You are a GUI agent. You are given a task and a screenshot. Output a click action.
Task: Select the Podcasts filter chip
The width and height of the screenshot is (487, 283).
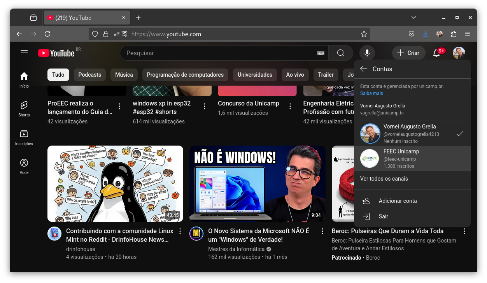(x=90, y=75)
